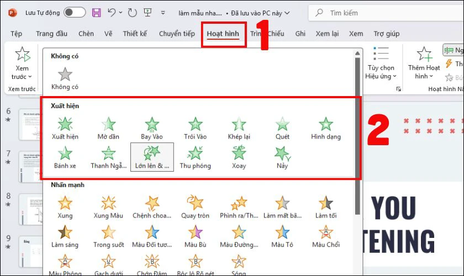Choose the Phình ra/Thu nhỏ effect

pos(239,207)
